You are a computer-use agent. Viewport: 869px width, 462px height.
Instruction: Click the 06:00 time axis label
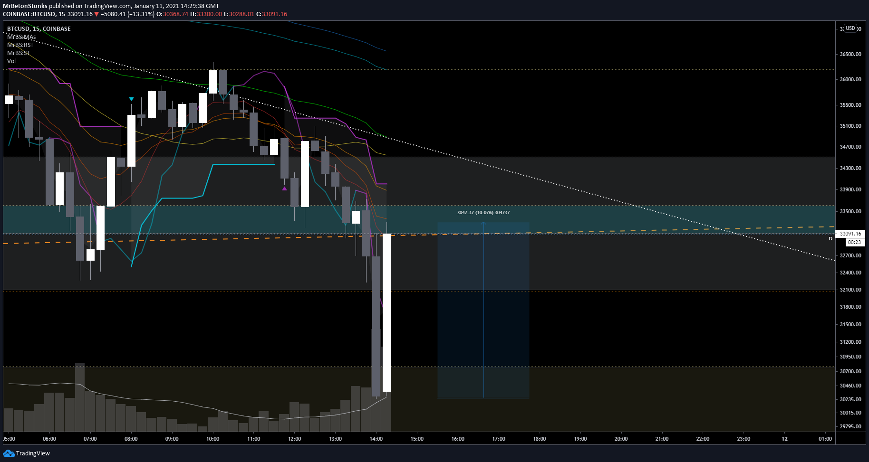pyautogui.click(x=49, y=439)
